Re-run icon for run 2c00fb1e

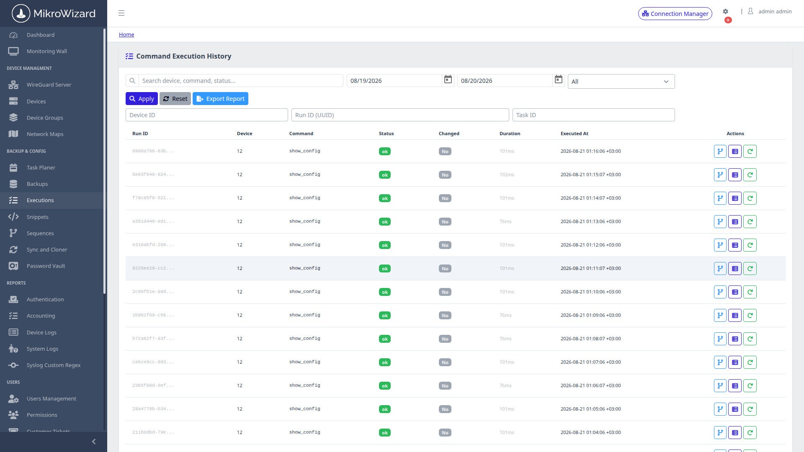750,292
